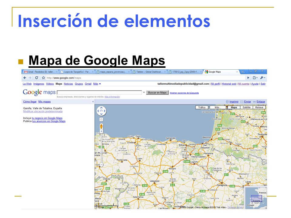Close the Google Maps tab
The width and height of the screenshot is (291, 218).
237,72
